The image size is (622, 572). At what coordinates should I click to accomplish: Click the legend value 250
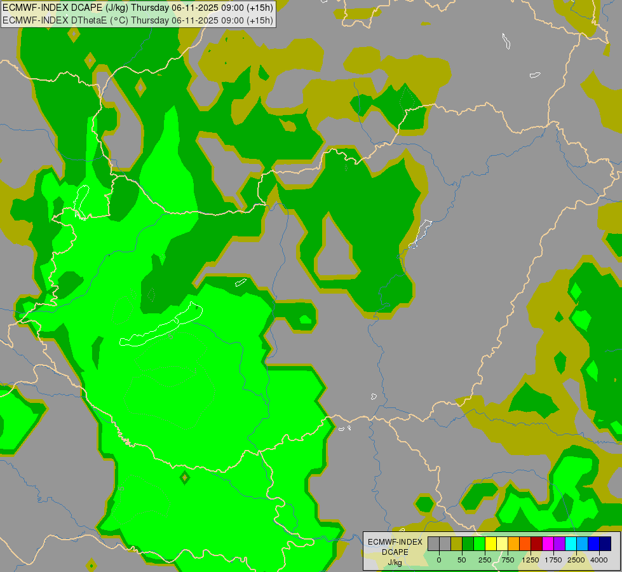[x=485, y=560]
